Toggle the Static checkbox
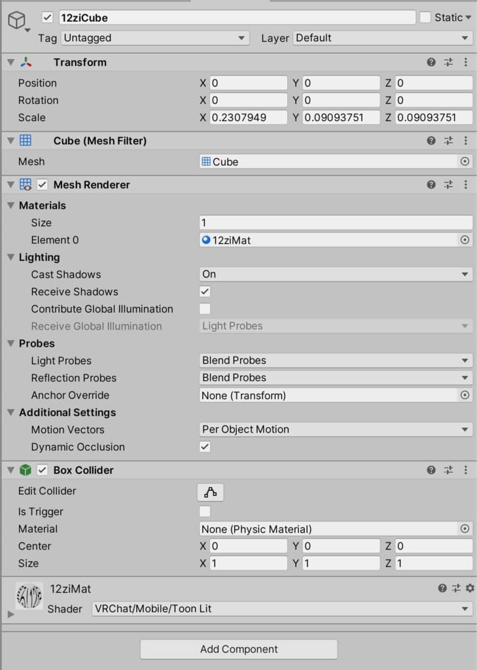The height and width of the screenshot is (670, 477). 425,18
